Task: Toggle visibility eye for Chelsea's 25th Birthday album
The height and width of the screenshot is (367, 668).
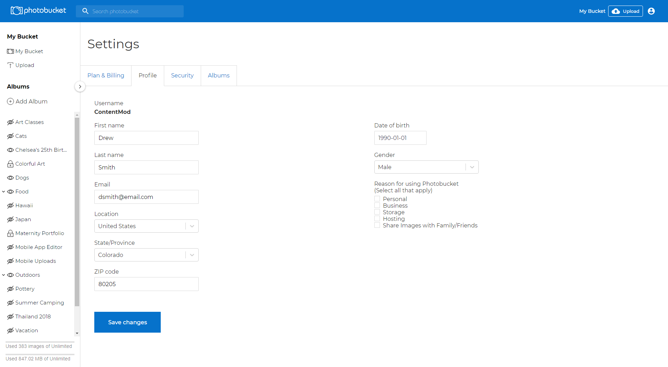Action: click(10, 150)
